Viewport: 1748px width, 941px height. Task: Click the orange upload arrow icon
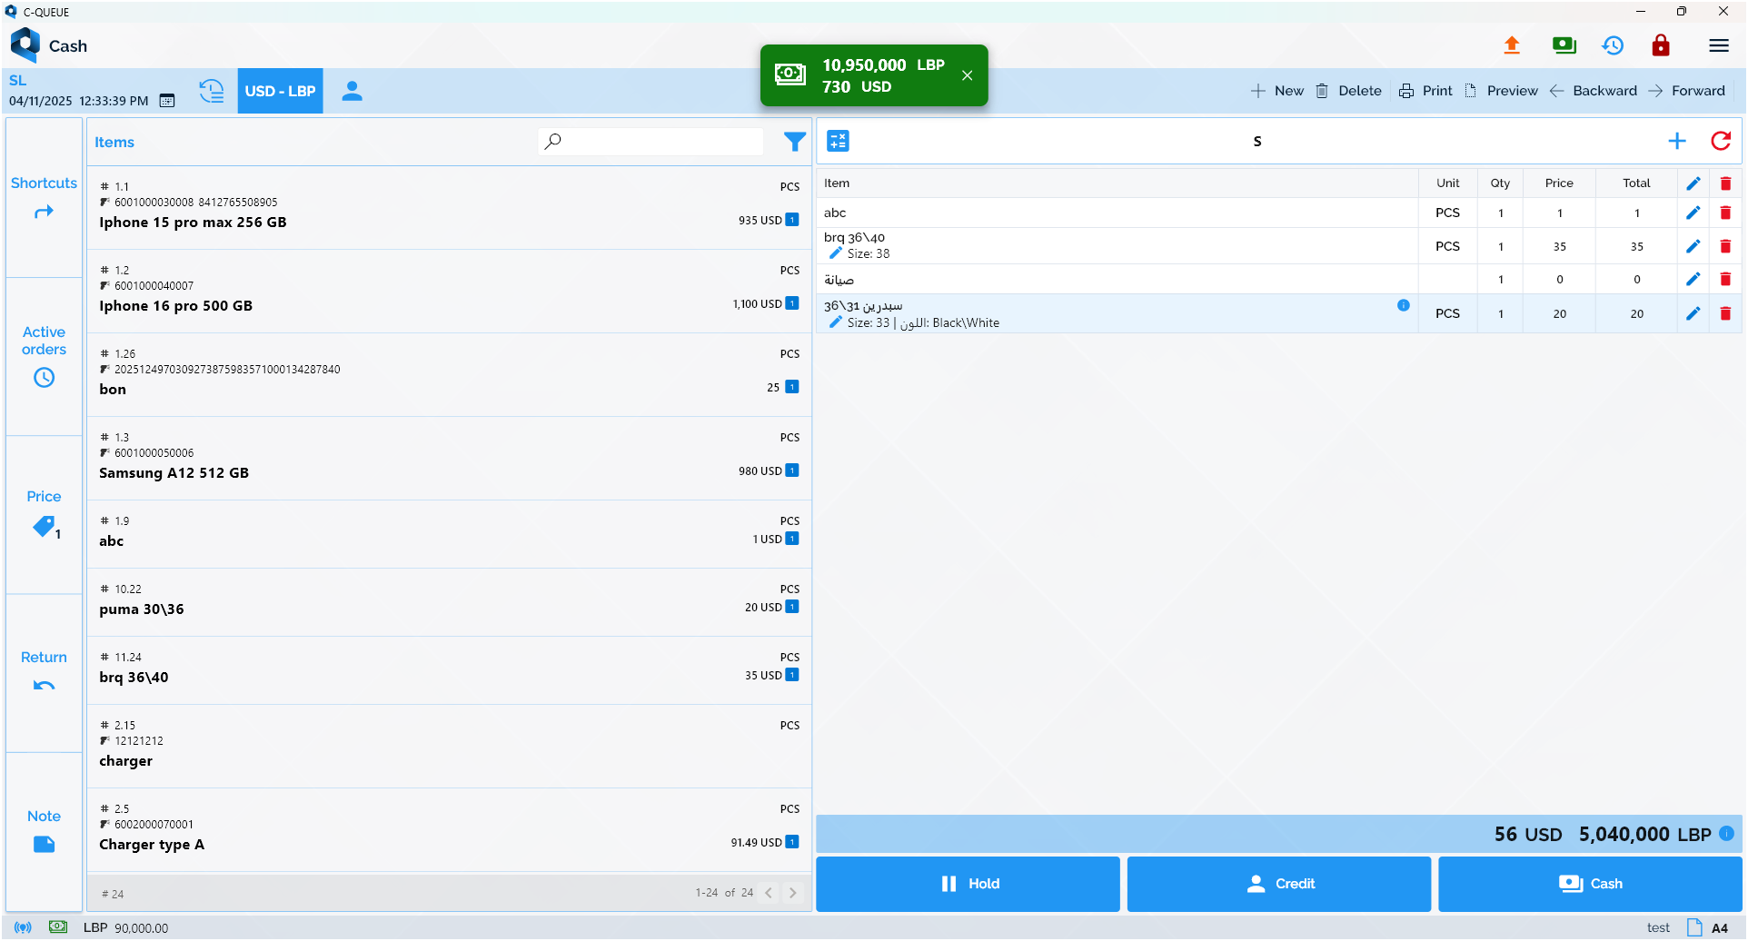point(1512,45)
